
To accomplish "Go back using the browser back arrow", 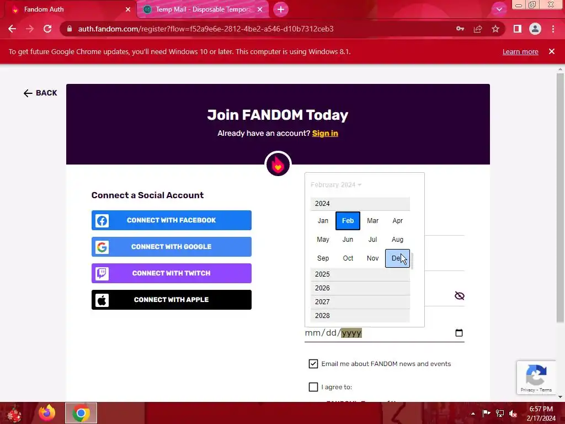I will click(12, 29).
